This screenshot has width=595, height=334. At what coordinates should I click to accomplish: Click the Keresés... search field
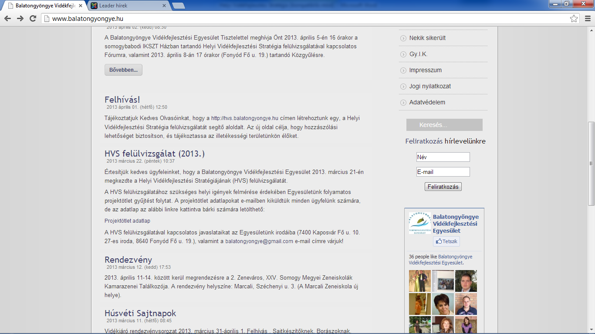[444, 125]
